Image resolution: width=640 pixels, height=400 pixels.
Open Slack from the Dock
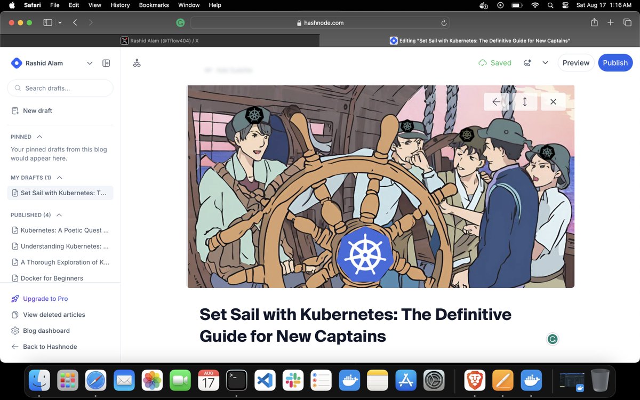pos(293,380)
